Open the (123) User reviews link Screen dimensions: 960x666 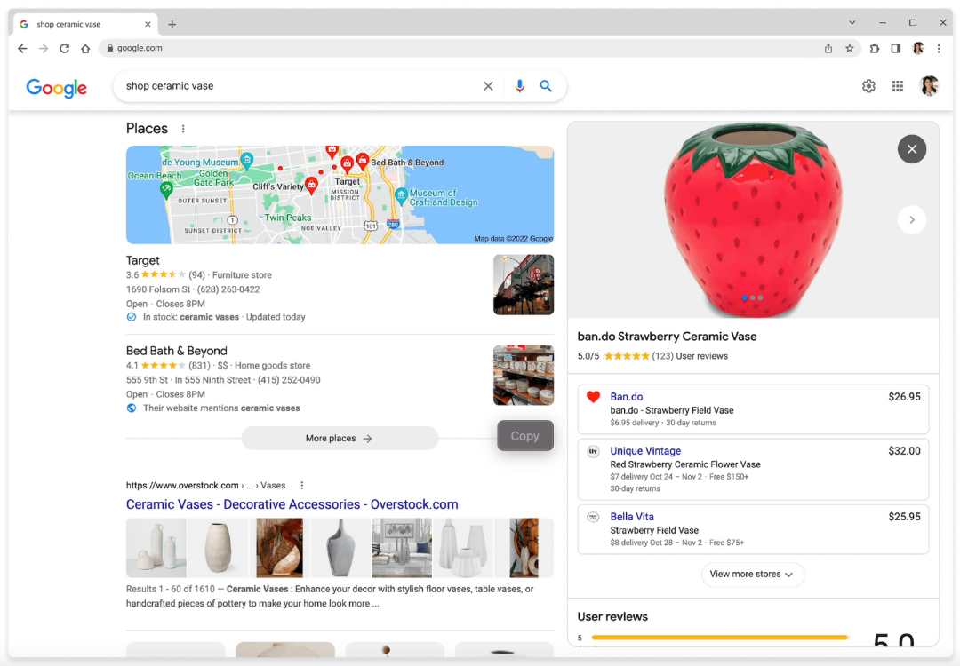tap(690, 357)
